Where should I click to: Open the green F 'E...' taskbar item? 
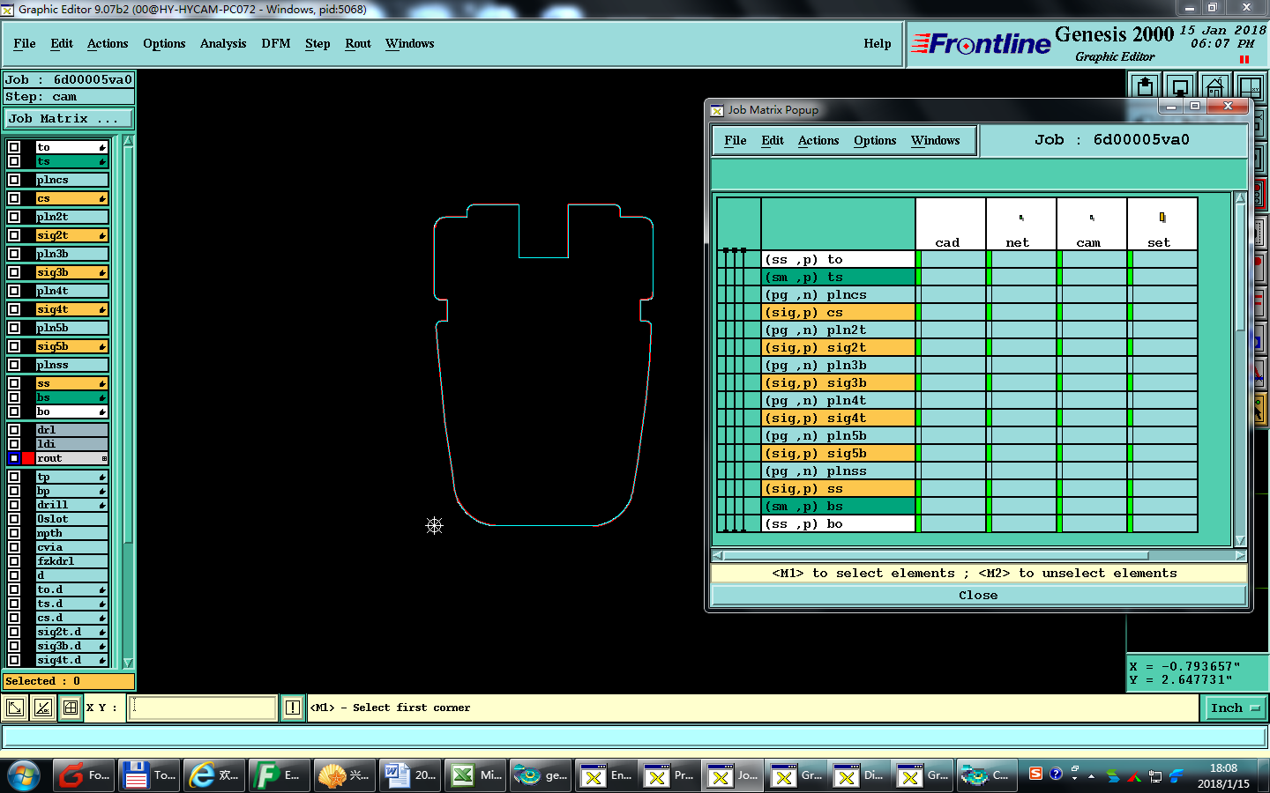click(279, 775)
